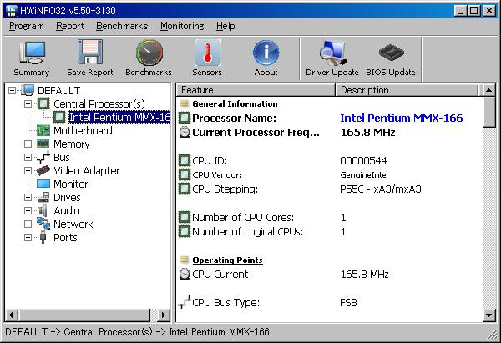
Task: Click the HWiNFO32 title bar app icon
Action: click(12, 11)
